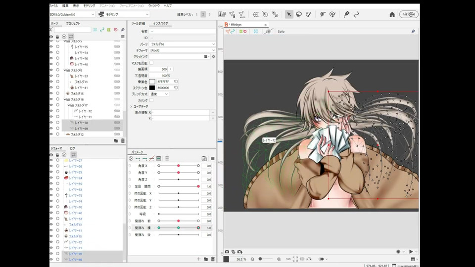Open the ファイル menu

click(x=53, y=6)
